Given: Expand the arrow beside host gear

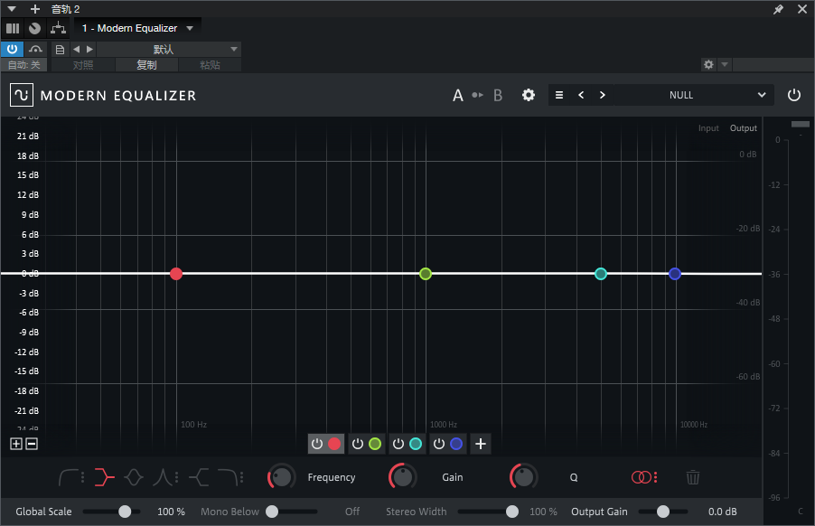Looking at the screenshot, I should (x=725, y=64).
